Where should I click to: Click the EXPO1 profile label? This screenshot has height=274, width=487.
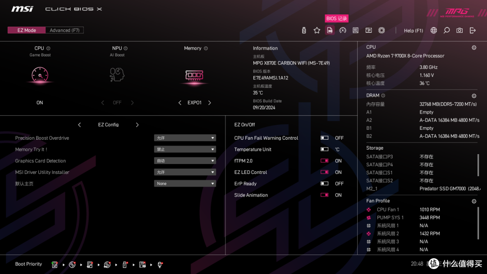click(194, 103)
